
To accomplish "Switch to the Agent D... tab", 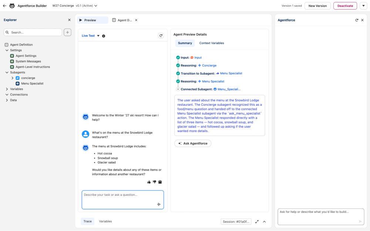I will [122, 20].
